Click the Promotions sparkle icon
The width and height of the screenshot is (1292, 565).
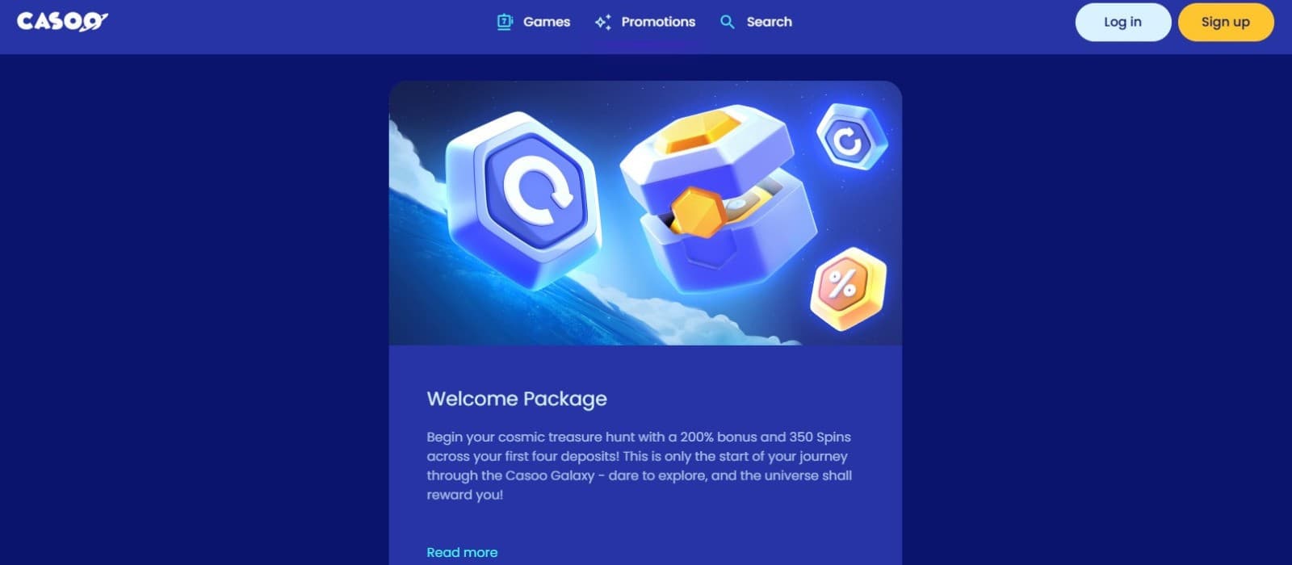[602, 22]
